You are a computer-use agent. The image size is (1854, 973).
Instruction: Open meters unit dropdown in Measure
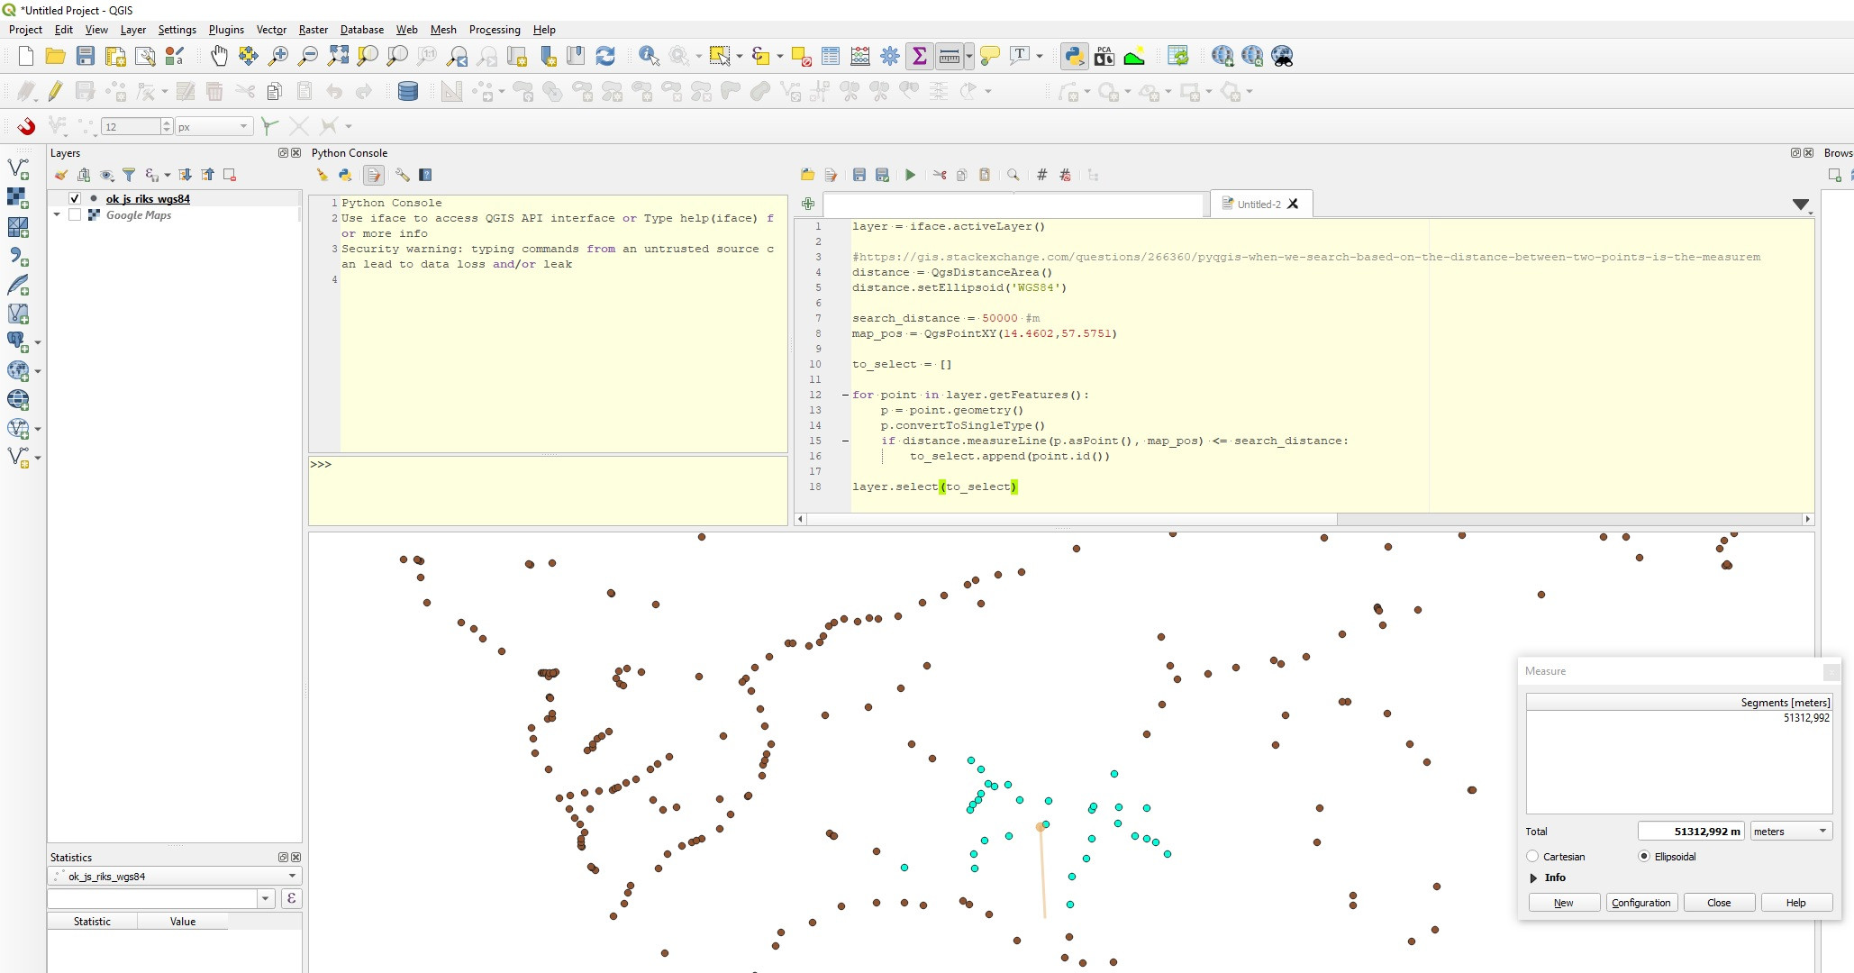coord(1791,832)
